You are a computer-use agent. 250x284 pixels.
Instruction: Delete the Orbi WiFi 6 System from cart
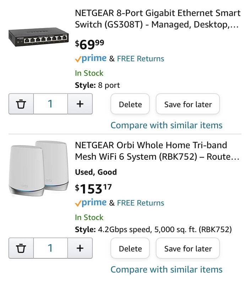[x=130, y=248]
